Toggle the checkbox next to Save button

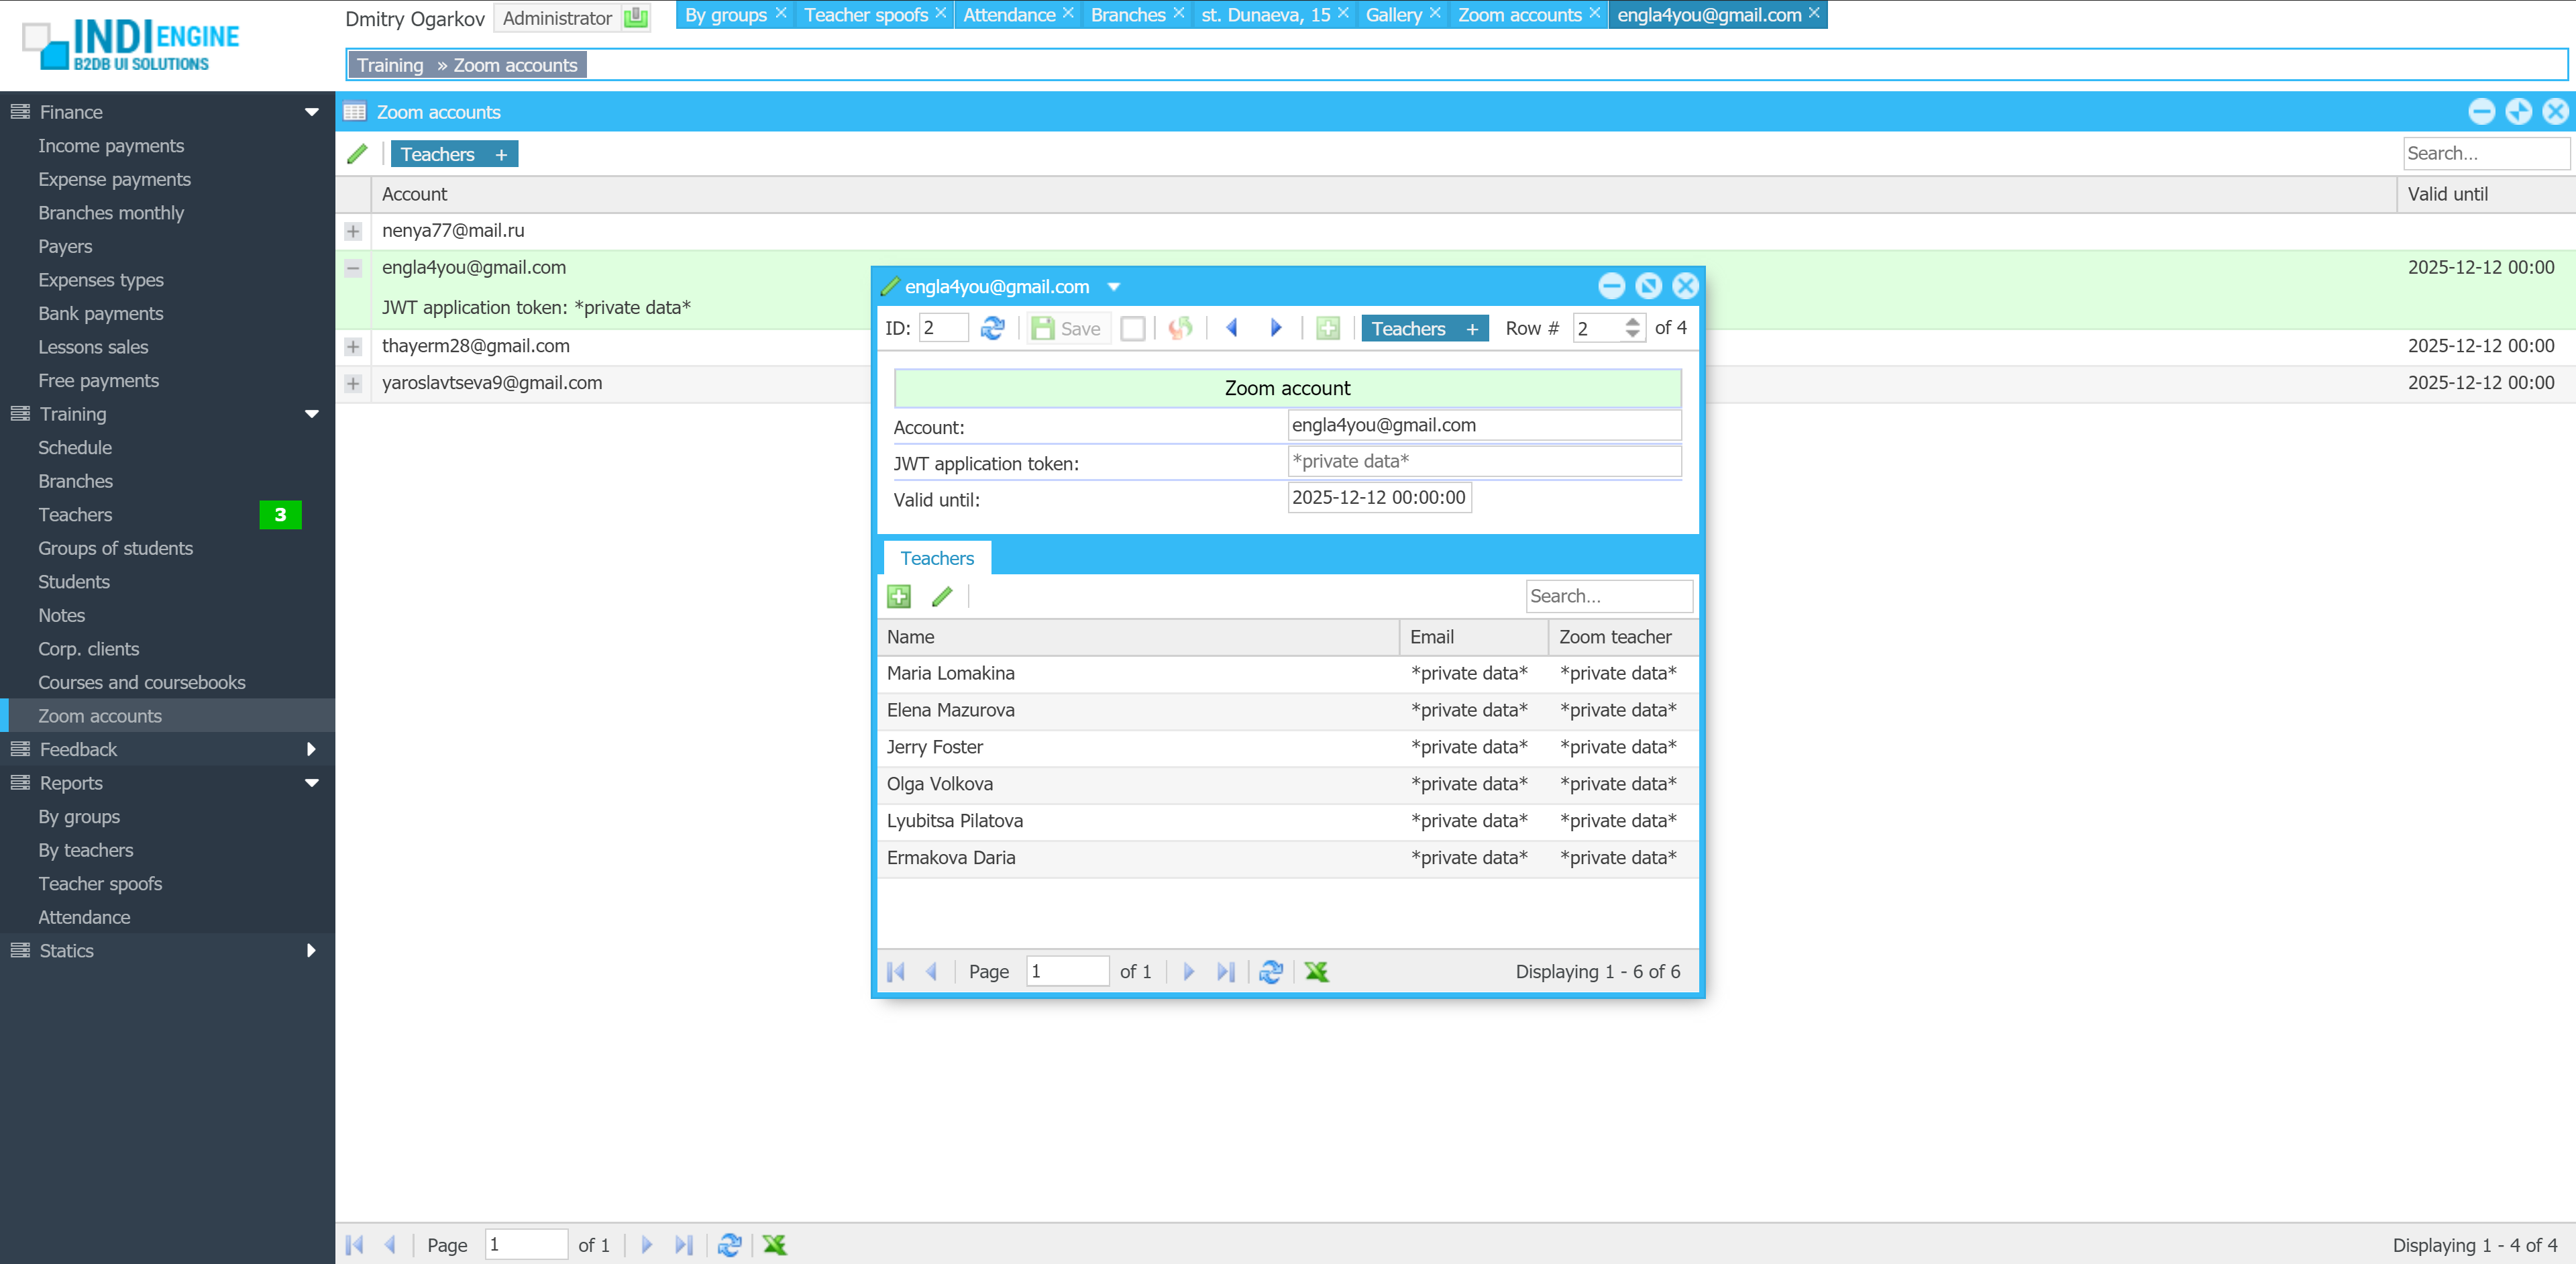click(x=1132, y=329)
